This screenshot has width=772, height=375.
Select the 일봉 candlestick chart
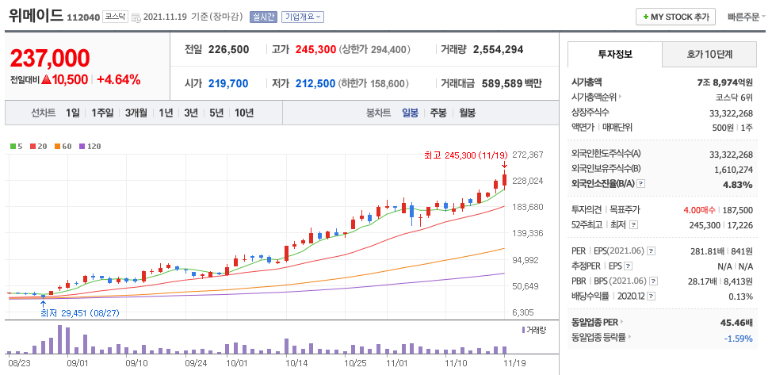410,113
